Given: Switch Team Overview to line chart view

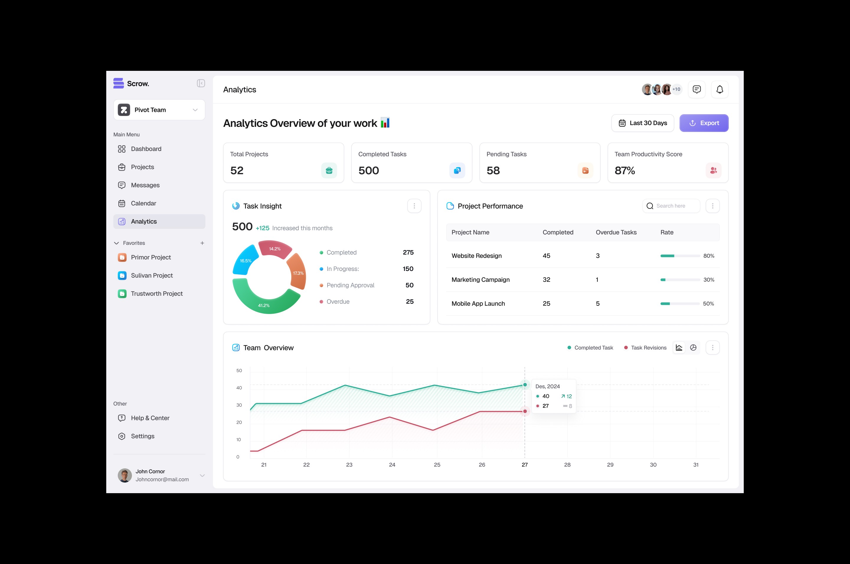Looking at the screenshot, I should click(x=679, y=347).
